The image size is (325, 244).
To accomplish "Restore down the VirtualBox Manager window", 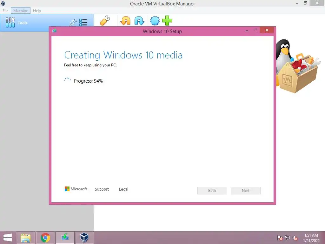I will point(305,3).
